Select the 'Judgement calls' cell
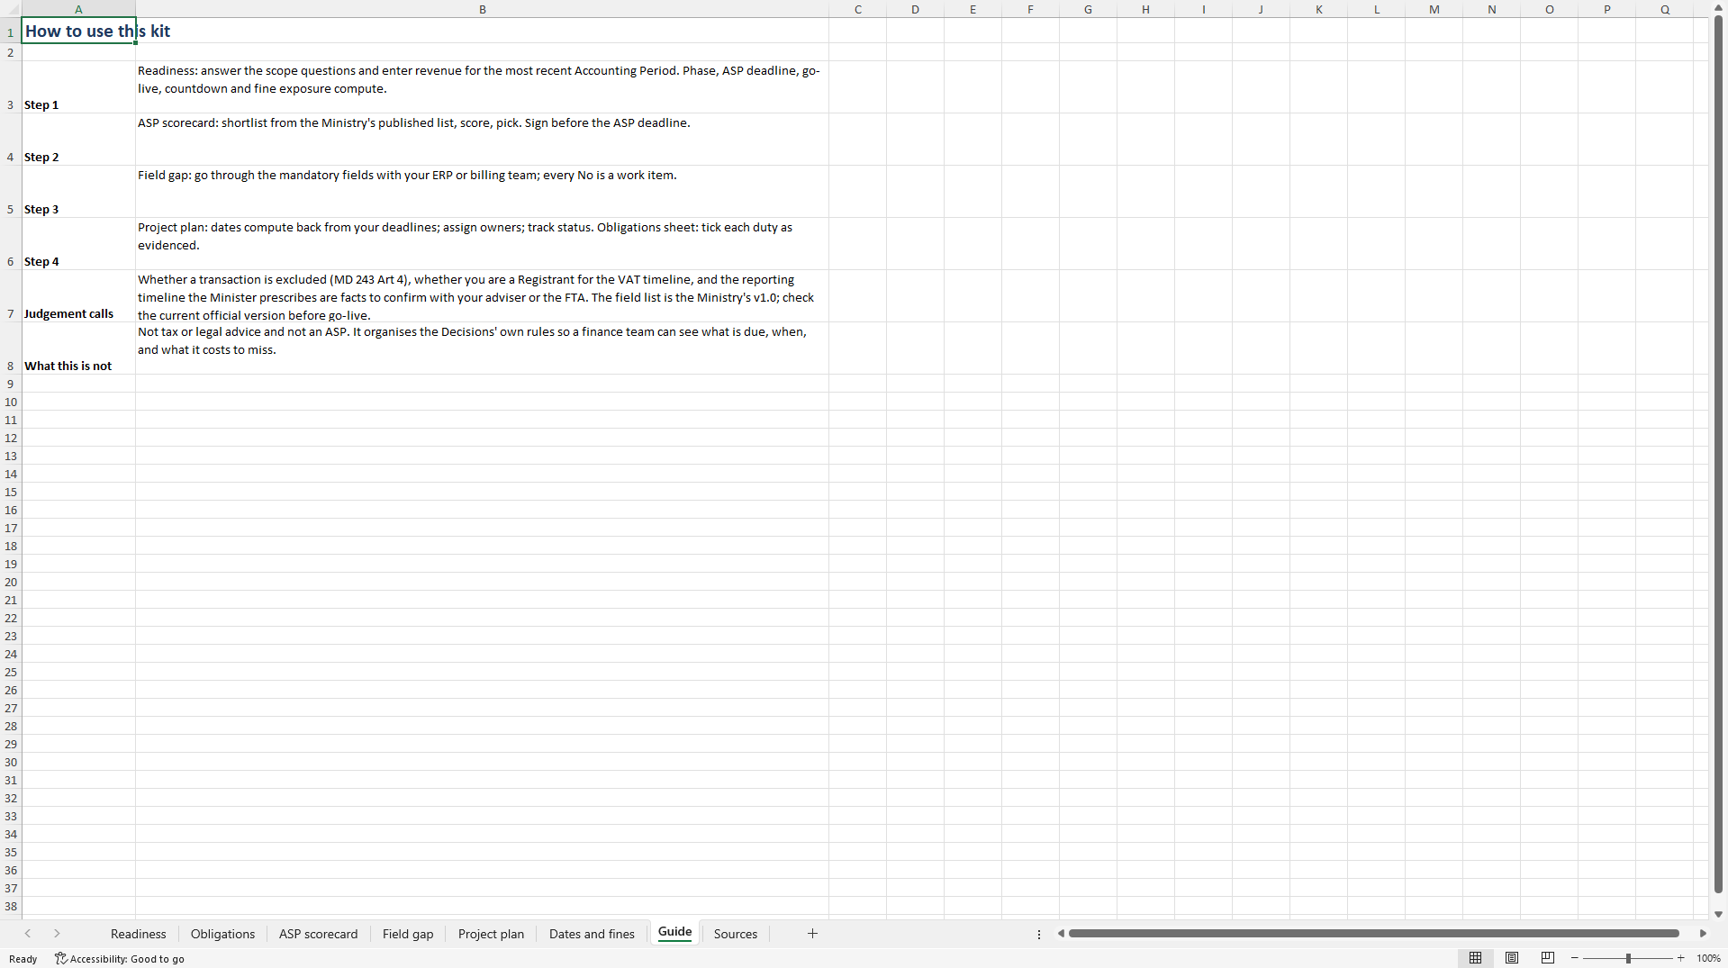The image size is (1728, 968). click(x=78, y=296)
